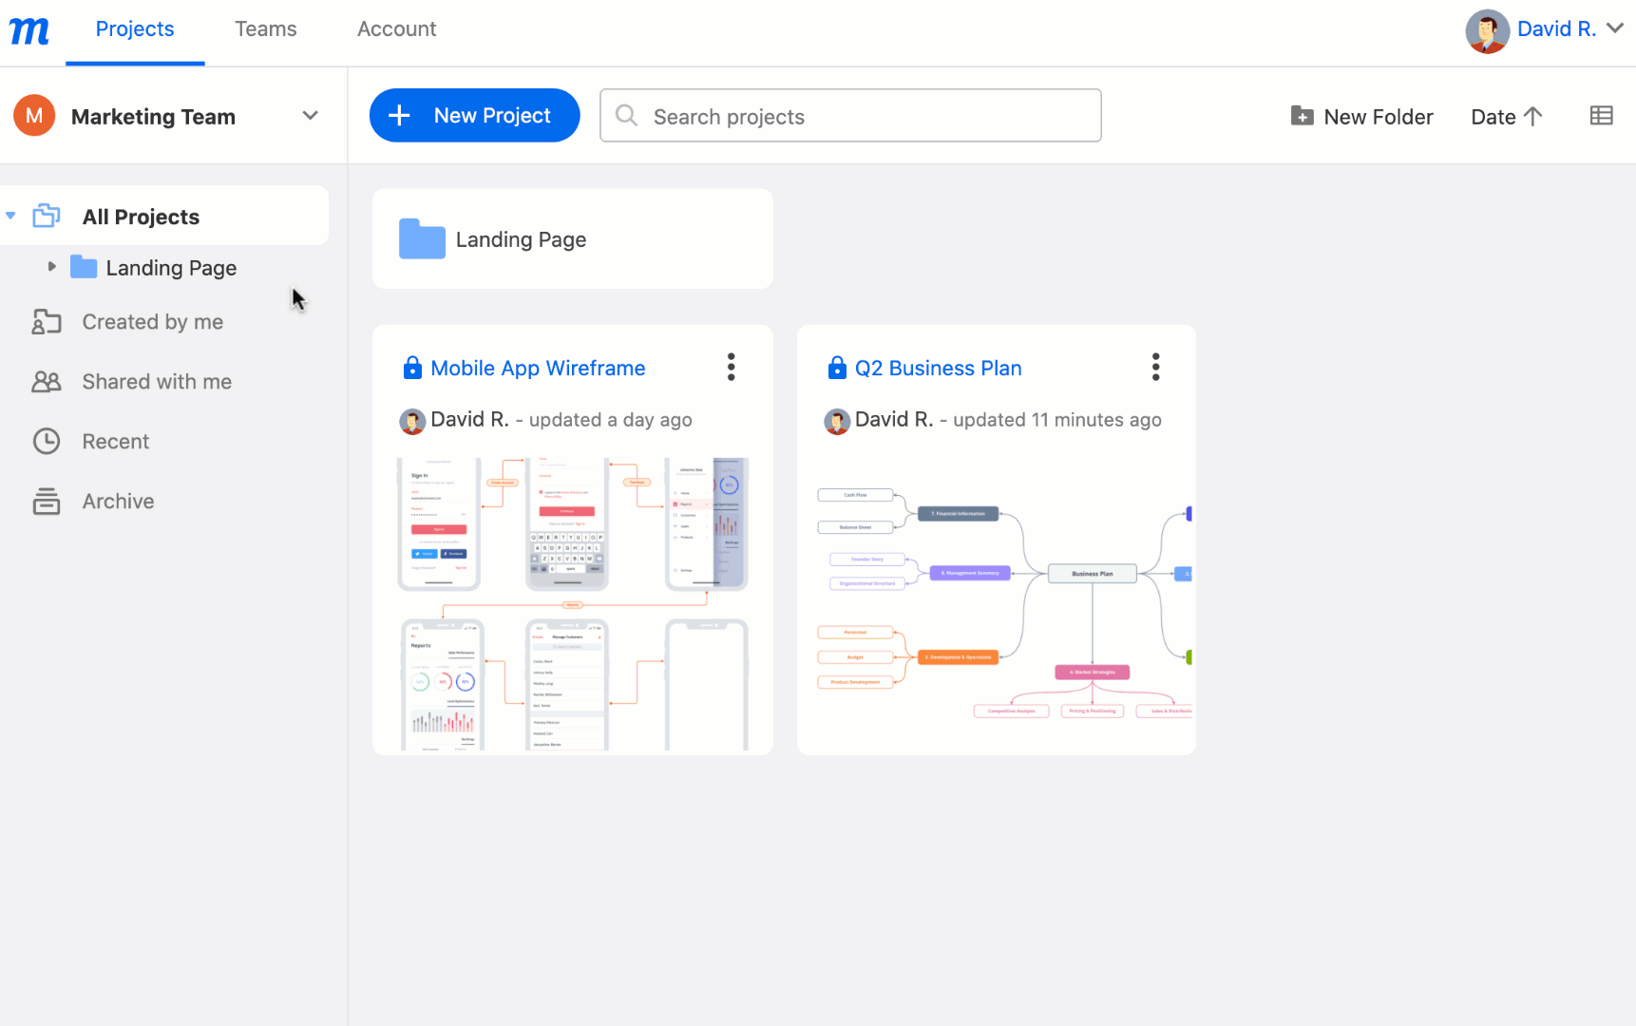Click the lock icon on Mobile App Wireframe
The width and height of the screenshot is (1636, 1026).
point(412,368)
